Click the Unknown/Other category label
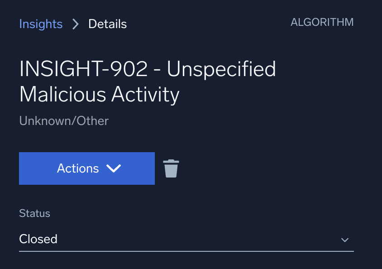This screenshot has height=269, width=382. pyautogui.click(x=63, y=121)
